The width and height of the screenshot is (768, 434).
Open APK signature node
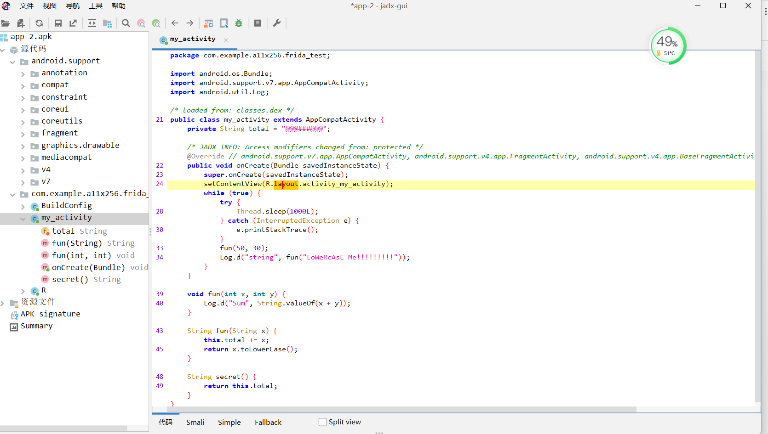(51, 314)
